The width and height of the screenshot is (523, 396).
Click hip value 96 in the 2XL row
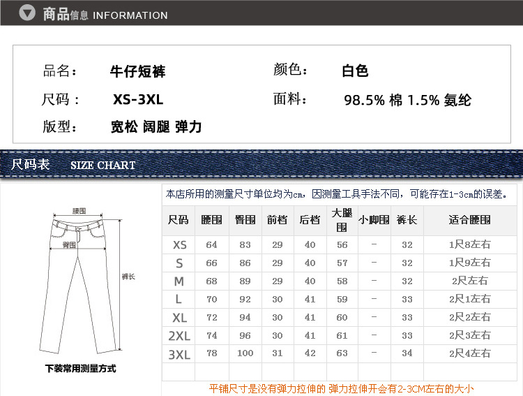[x=245, y=335]
